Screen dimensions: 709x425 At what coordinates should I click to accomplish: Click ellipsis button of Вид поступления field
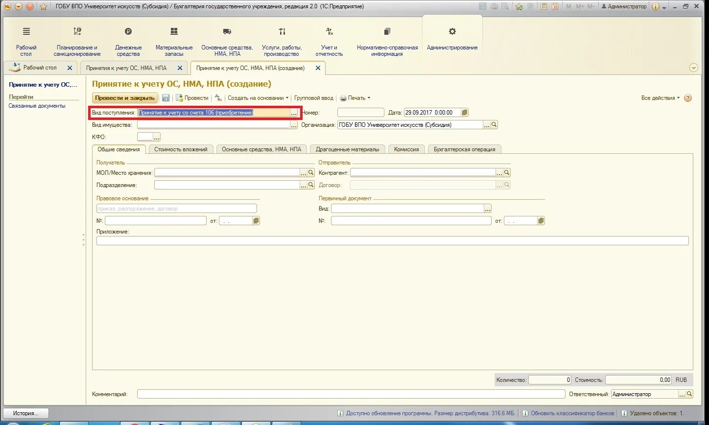pyautogui.click(x=294, y=113)
